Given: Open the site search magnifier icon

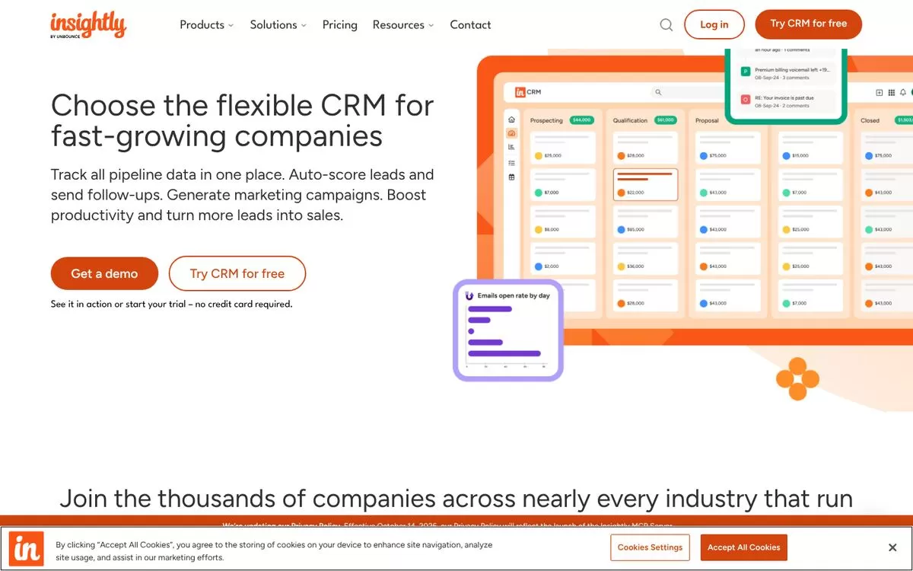Looking at the screenshot, I should pyautogui.click(x=666, y=24).
